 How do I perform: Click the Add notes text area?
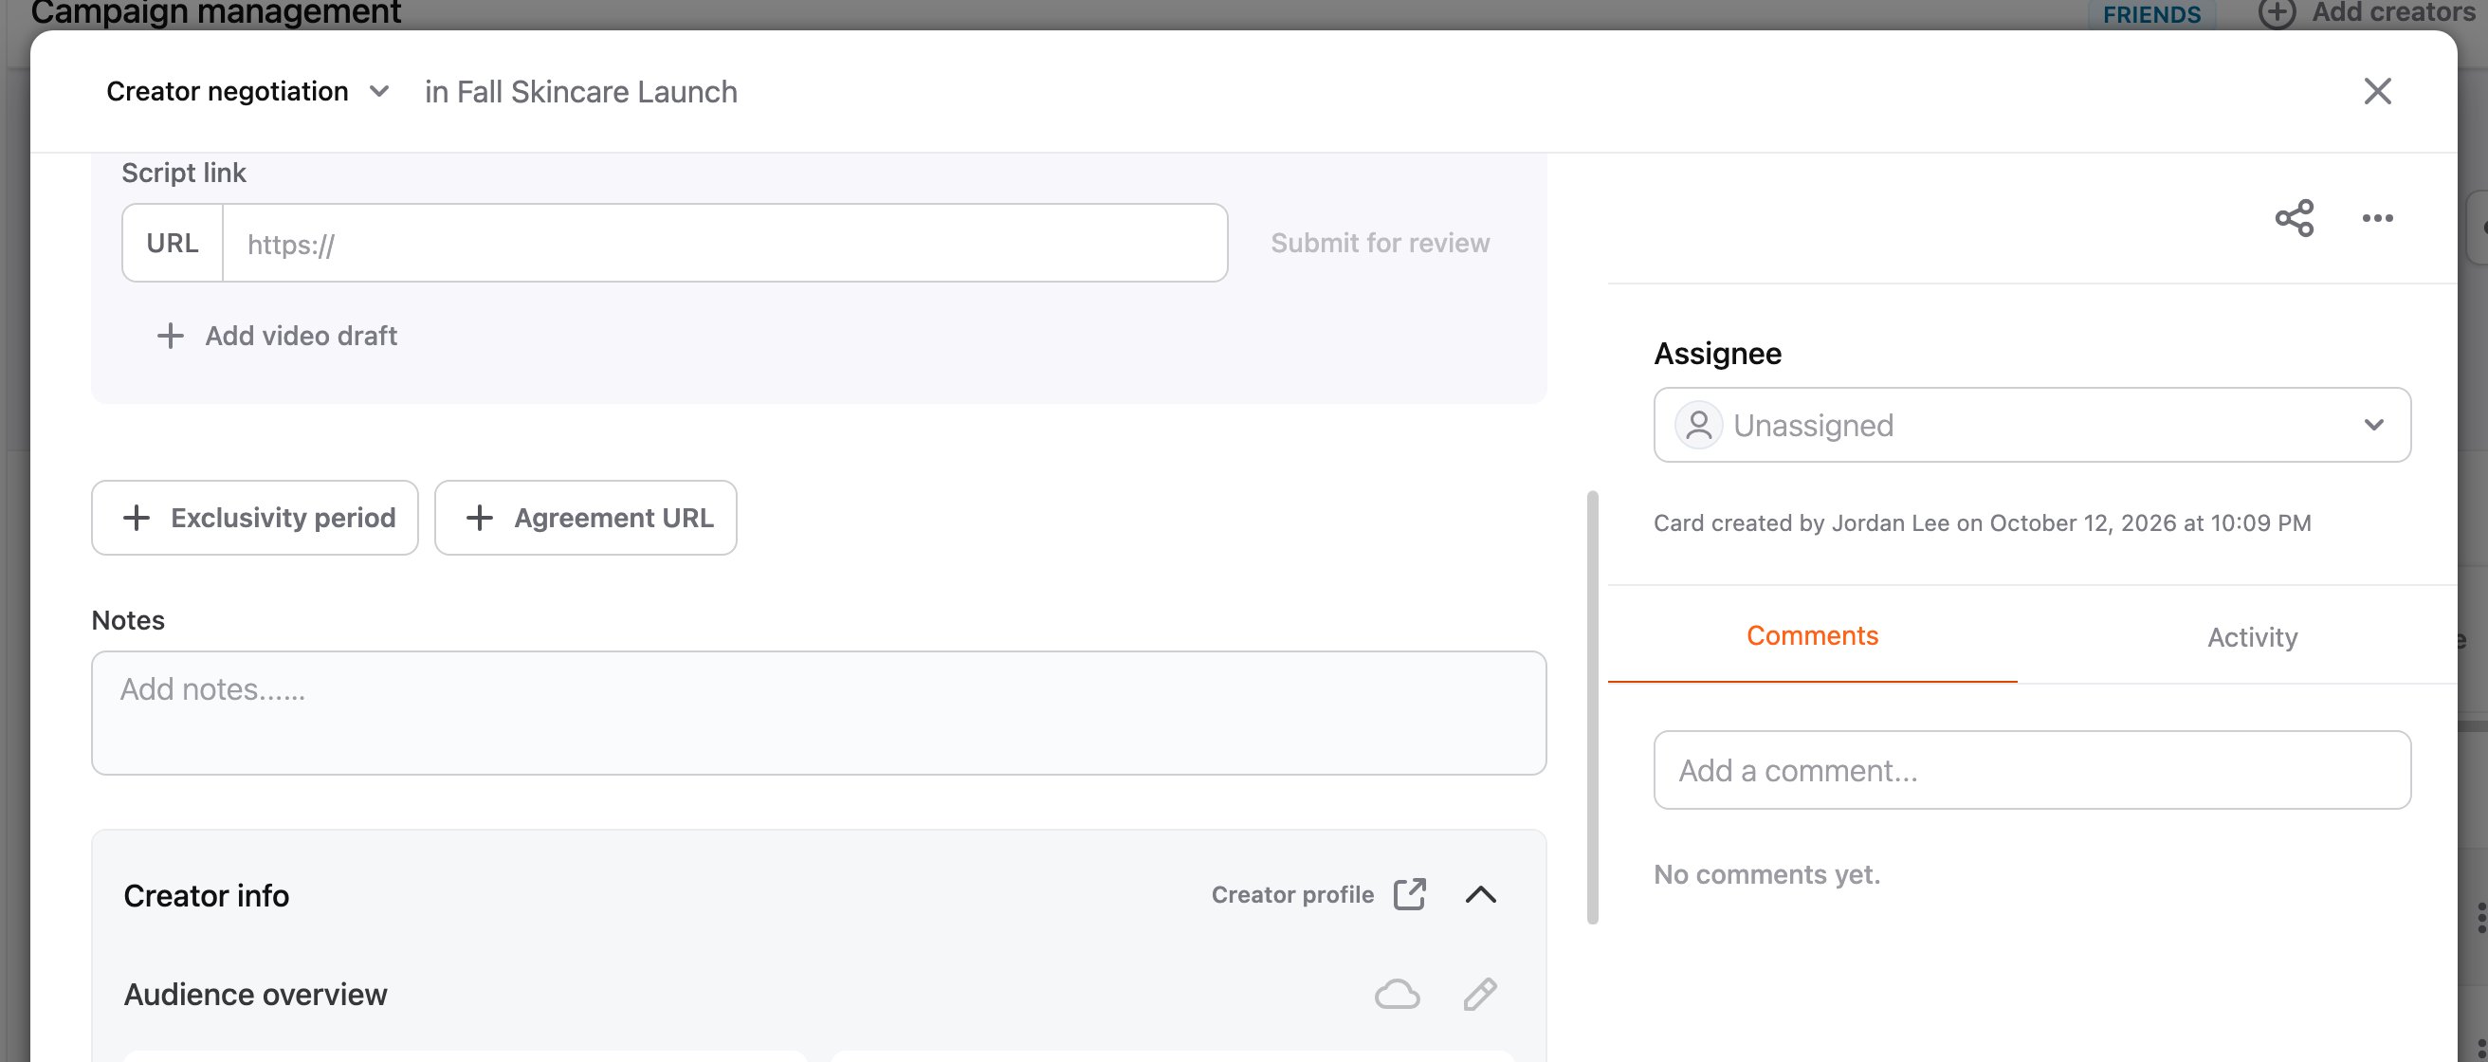(818, 713)
